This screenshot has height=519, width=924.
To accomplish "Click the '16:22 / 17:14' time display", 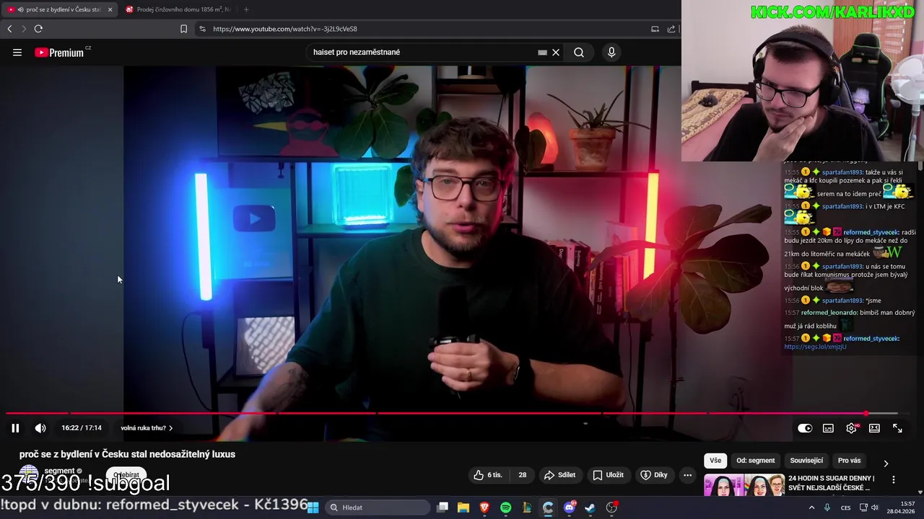I will (x=82, y=428).
